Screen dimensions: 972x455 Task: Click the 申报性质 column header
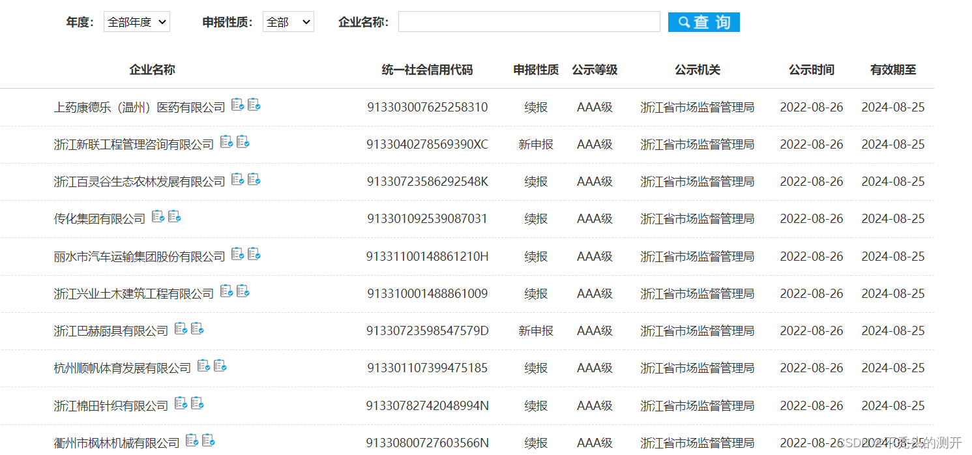(x=536, y=70)
